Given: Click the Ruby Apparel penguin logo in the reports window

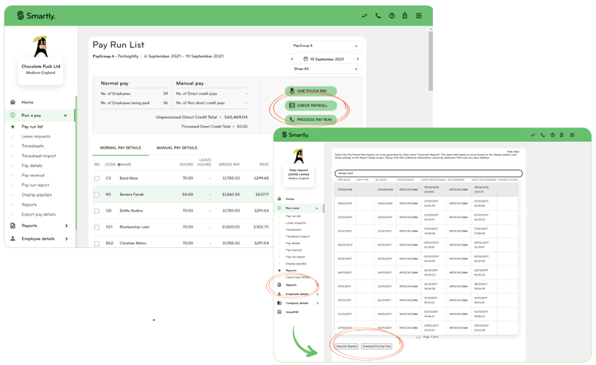Looking at the screenshot, I should (x=299, y=157).
